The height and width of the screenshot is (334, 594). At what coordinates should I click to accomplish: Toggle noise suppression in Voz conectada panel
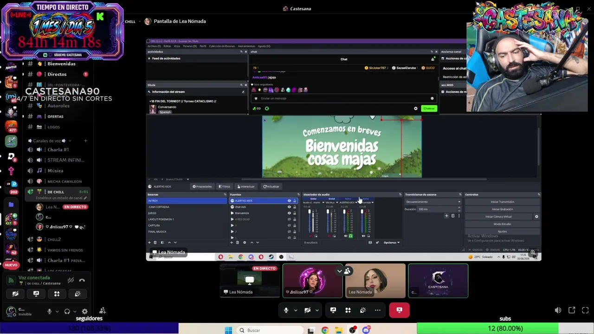click(x=71, y=280)
